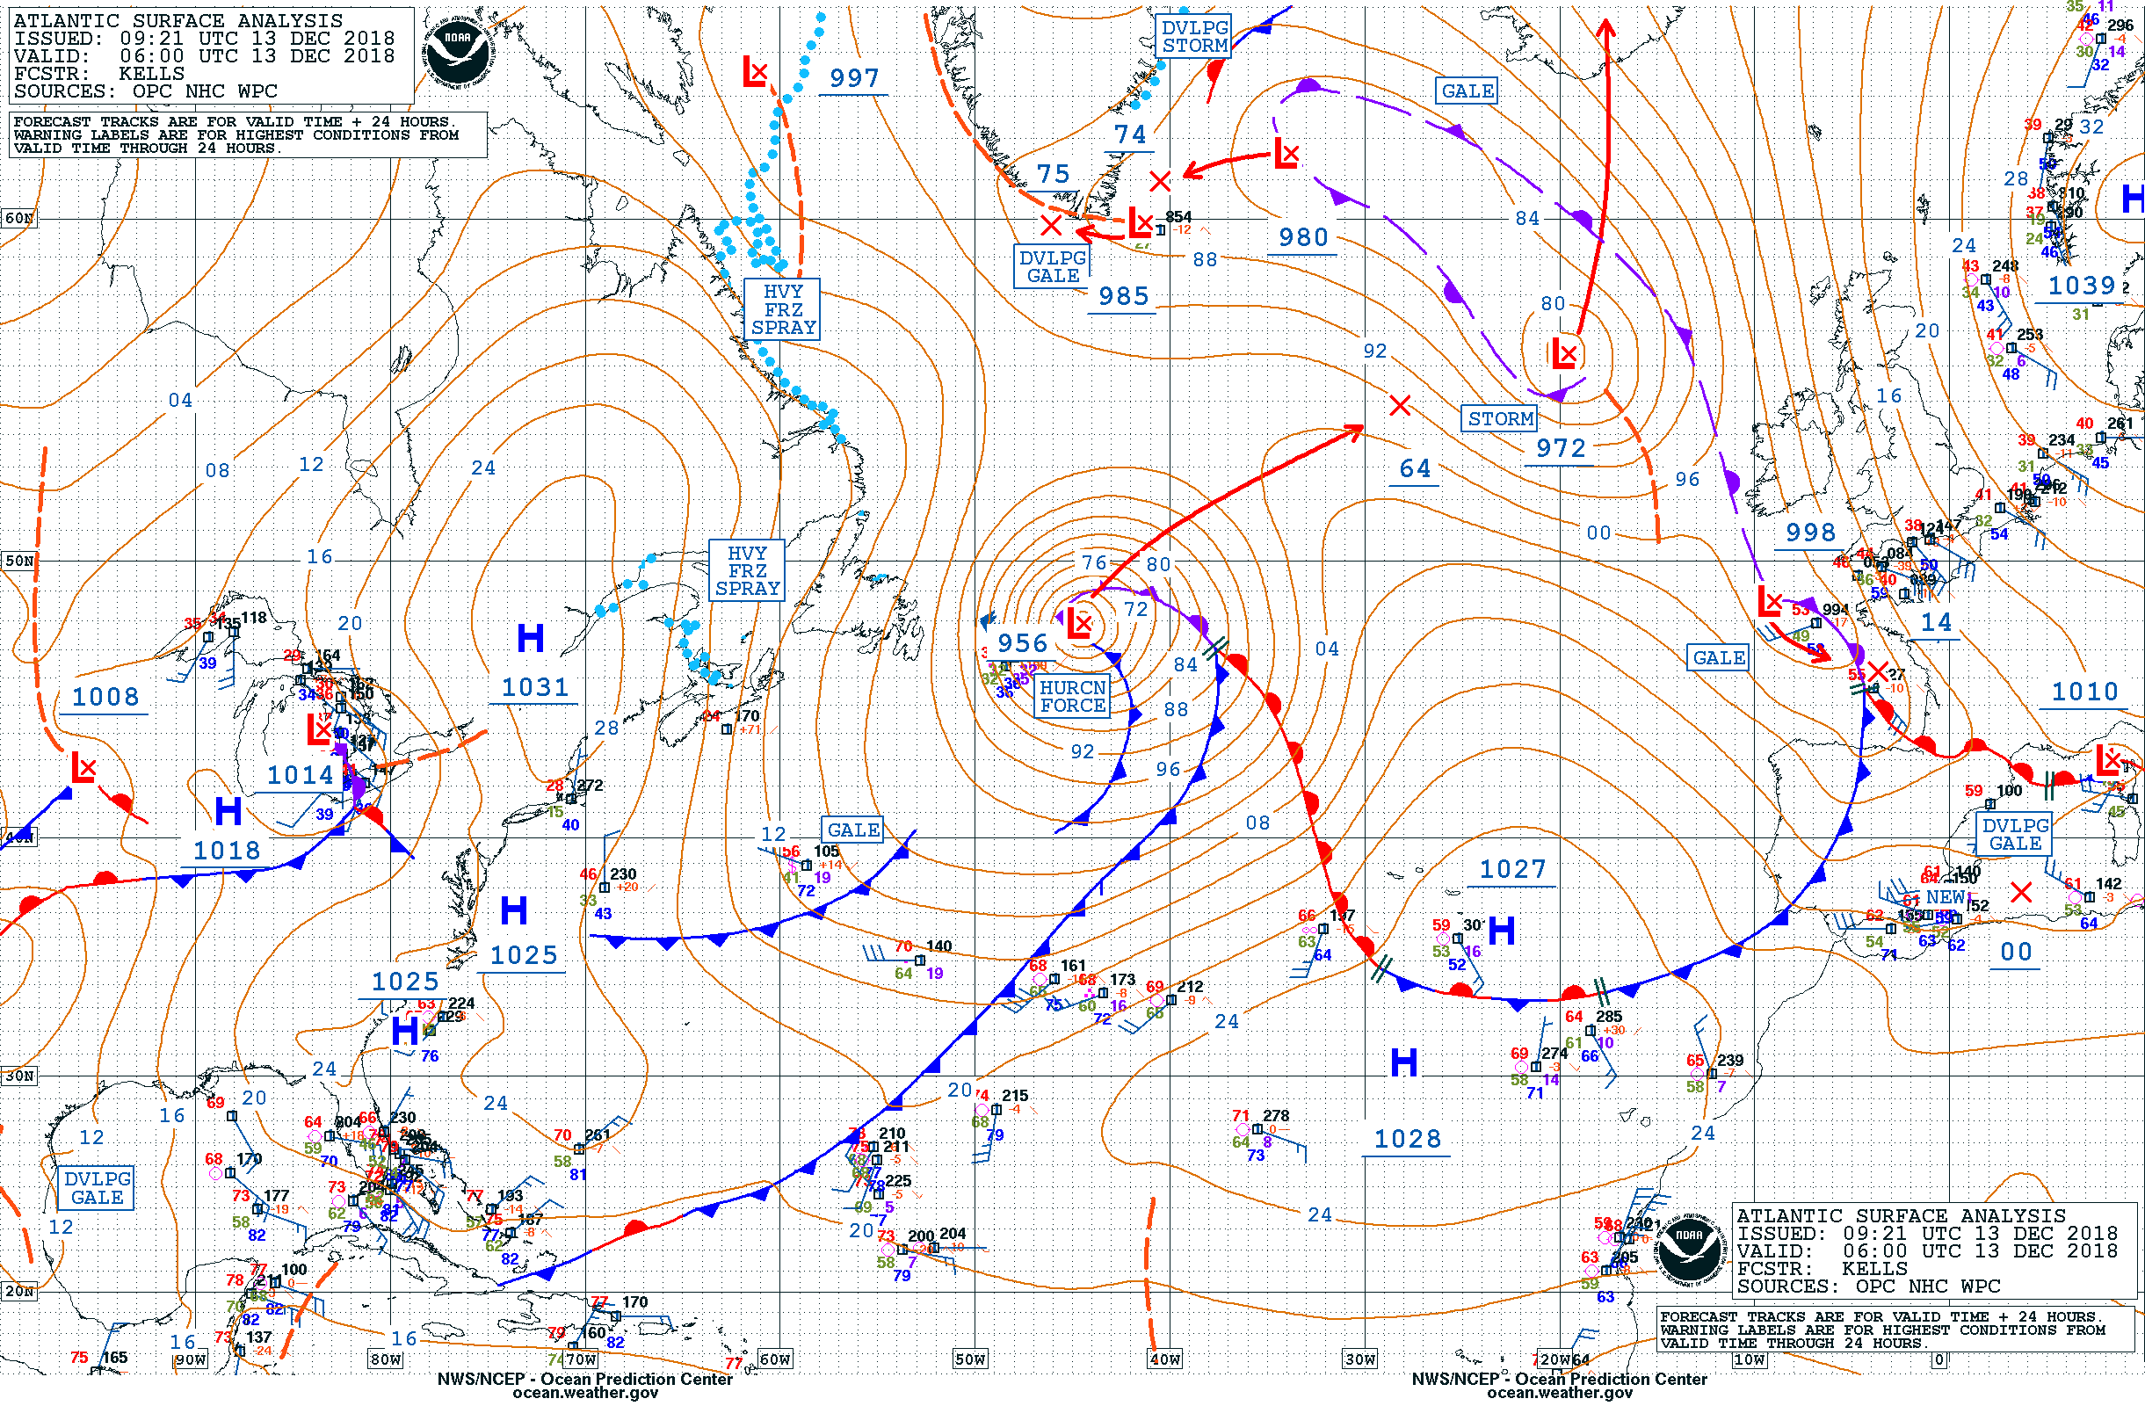Click the H symbol above 1031
The width and height of the screenshot is (2145, 1406).
pyautogui.click(x=531, y=638)
